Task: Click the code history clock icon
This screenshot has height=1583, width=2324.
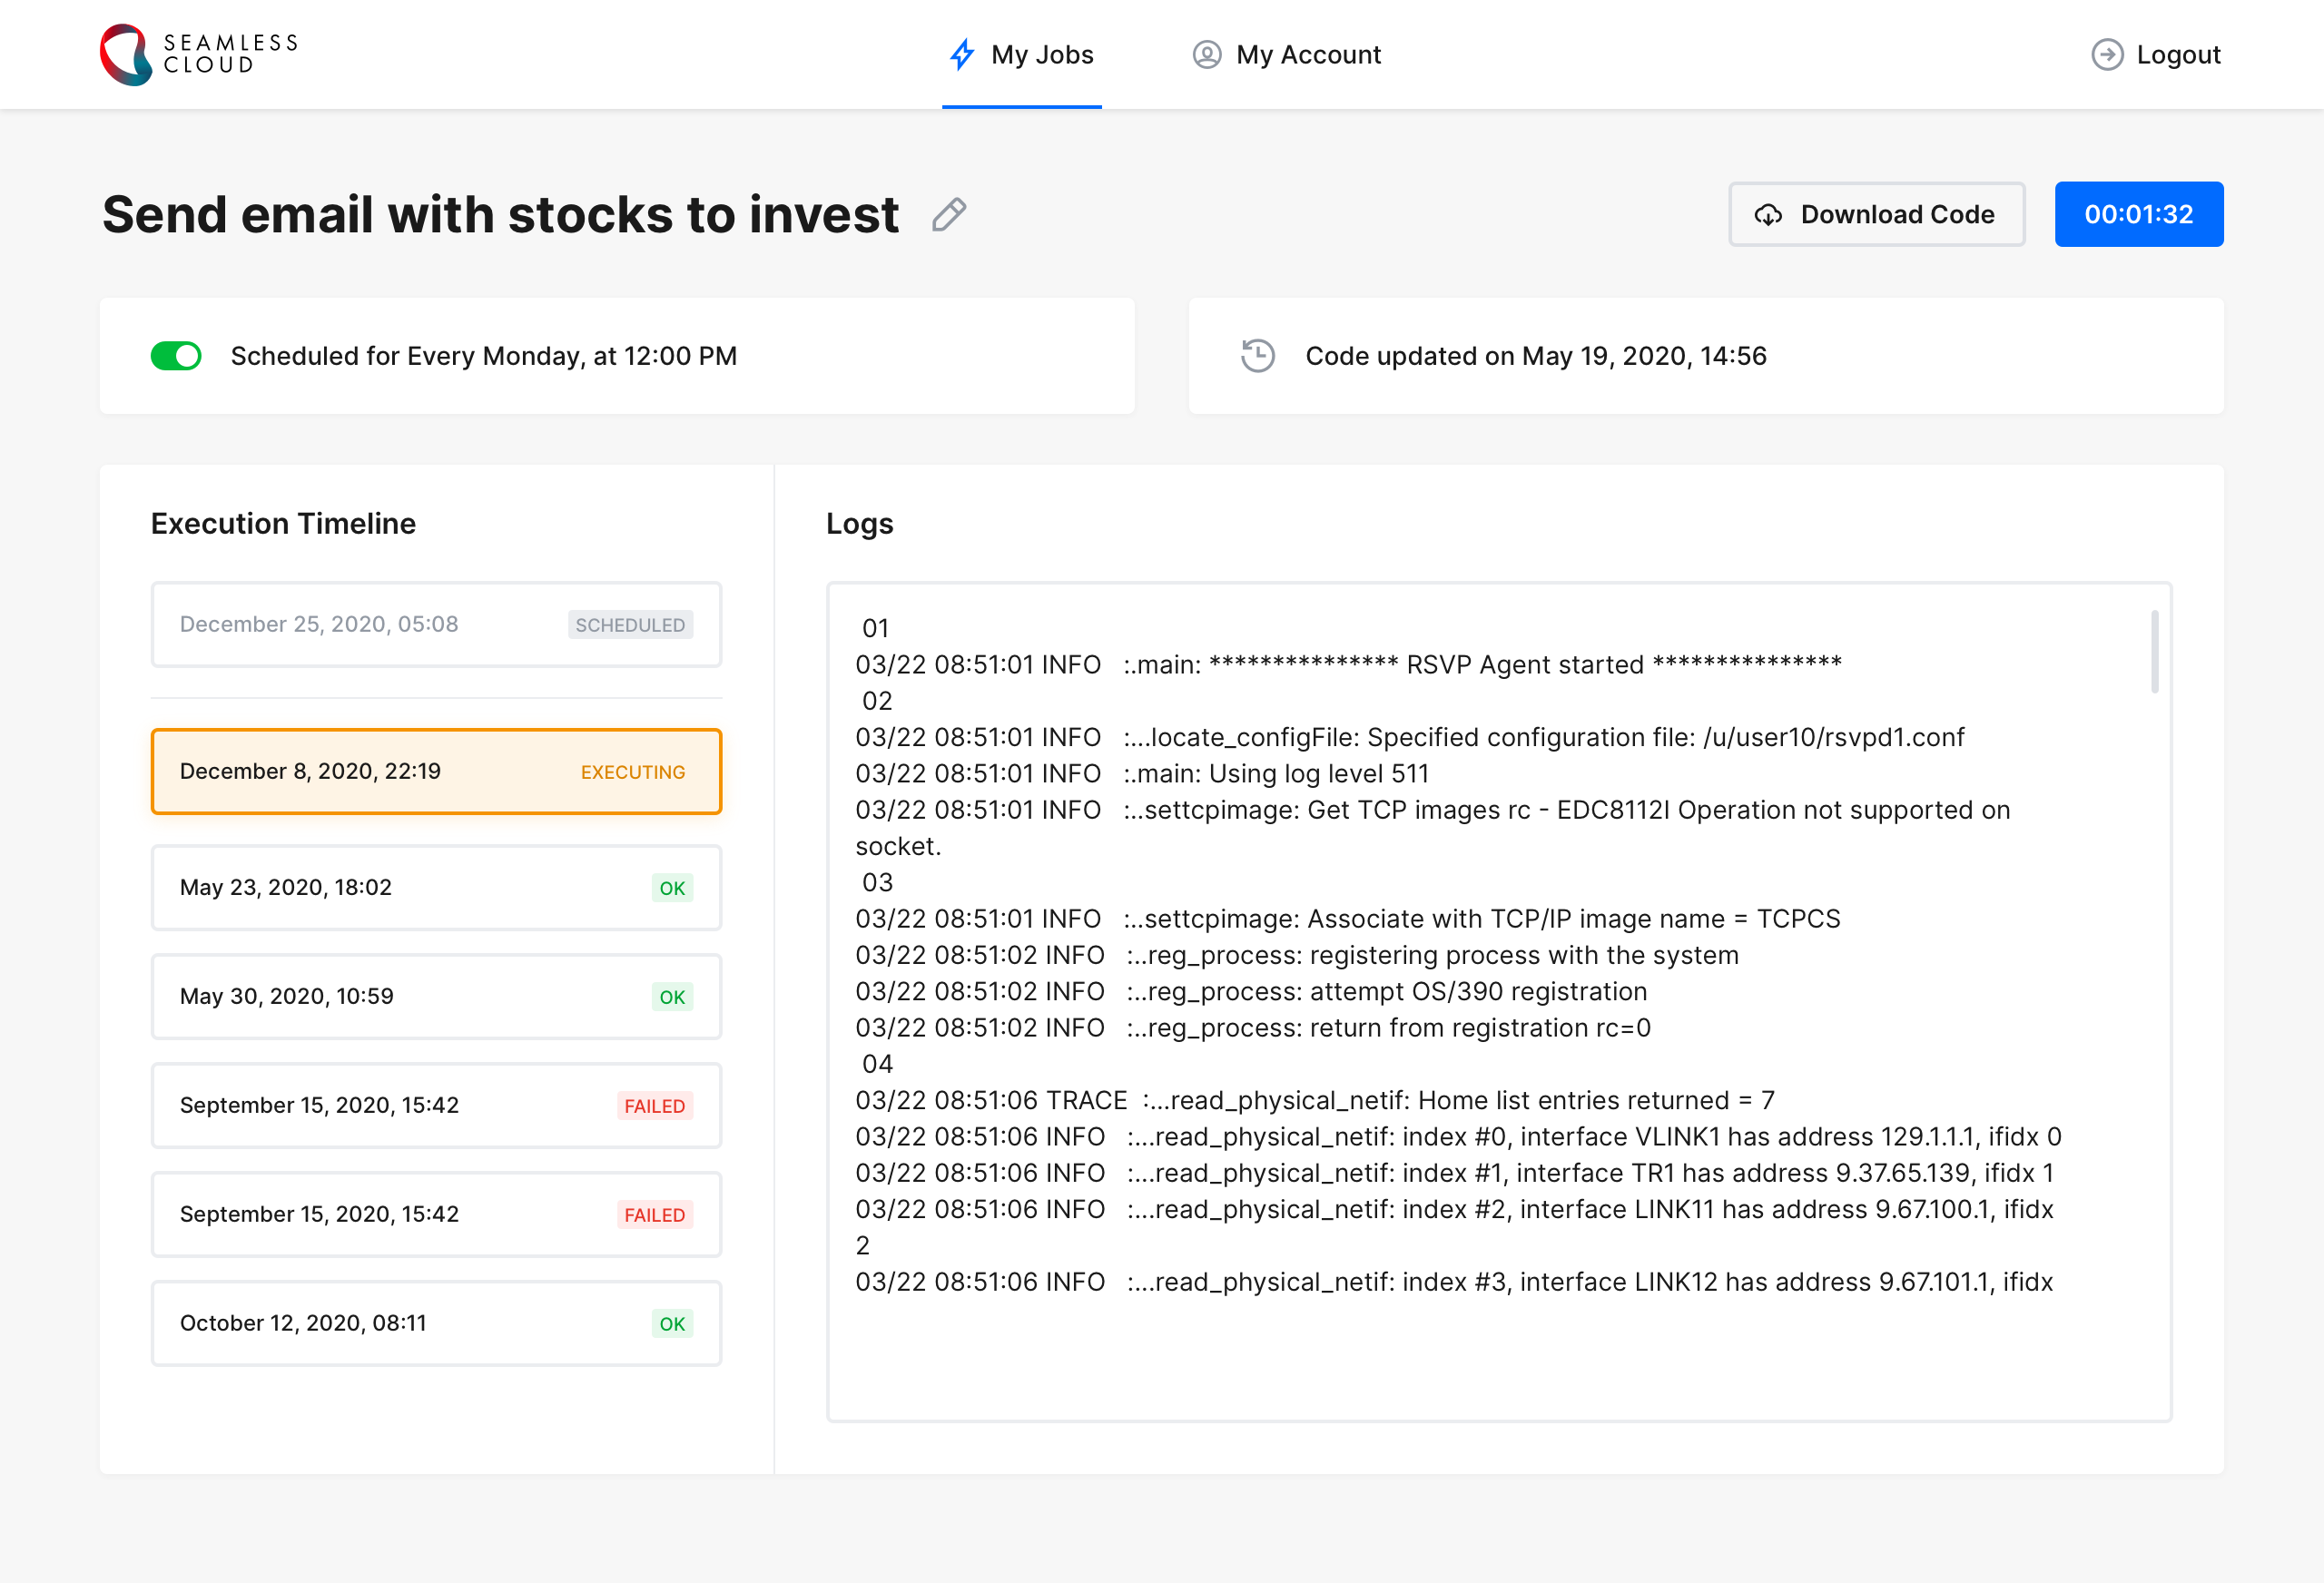Action: click(1257, 356)
